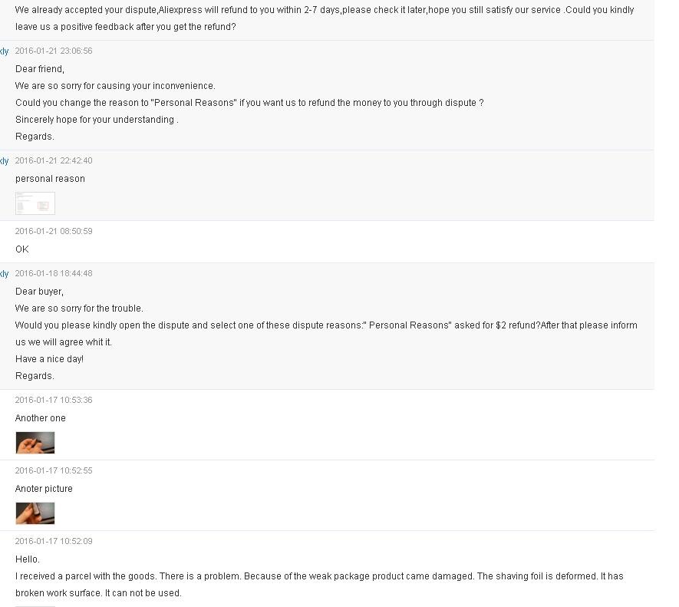Click the "Sincerely hope for your understanding" line
The height and width of the screenshot is (607, 679).
coord(97,120)
